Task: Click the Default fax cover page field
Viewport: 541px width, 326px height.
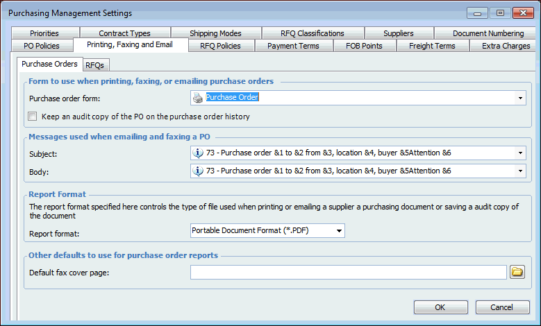Action: (x=348, y=273)
